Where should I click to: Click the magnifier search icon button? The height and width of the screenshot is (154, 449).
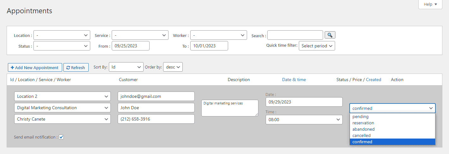330,35
